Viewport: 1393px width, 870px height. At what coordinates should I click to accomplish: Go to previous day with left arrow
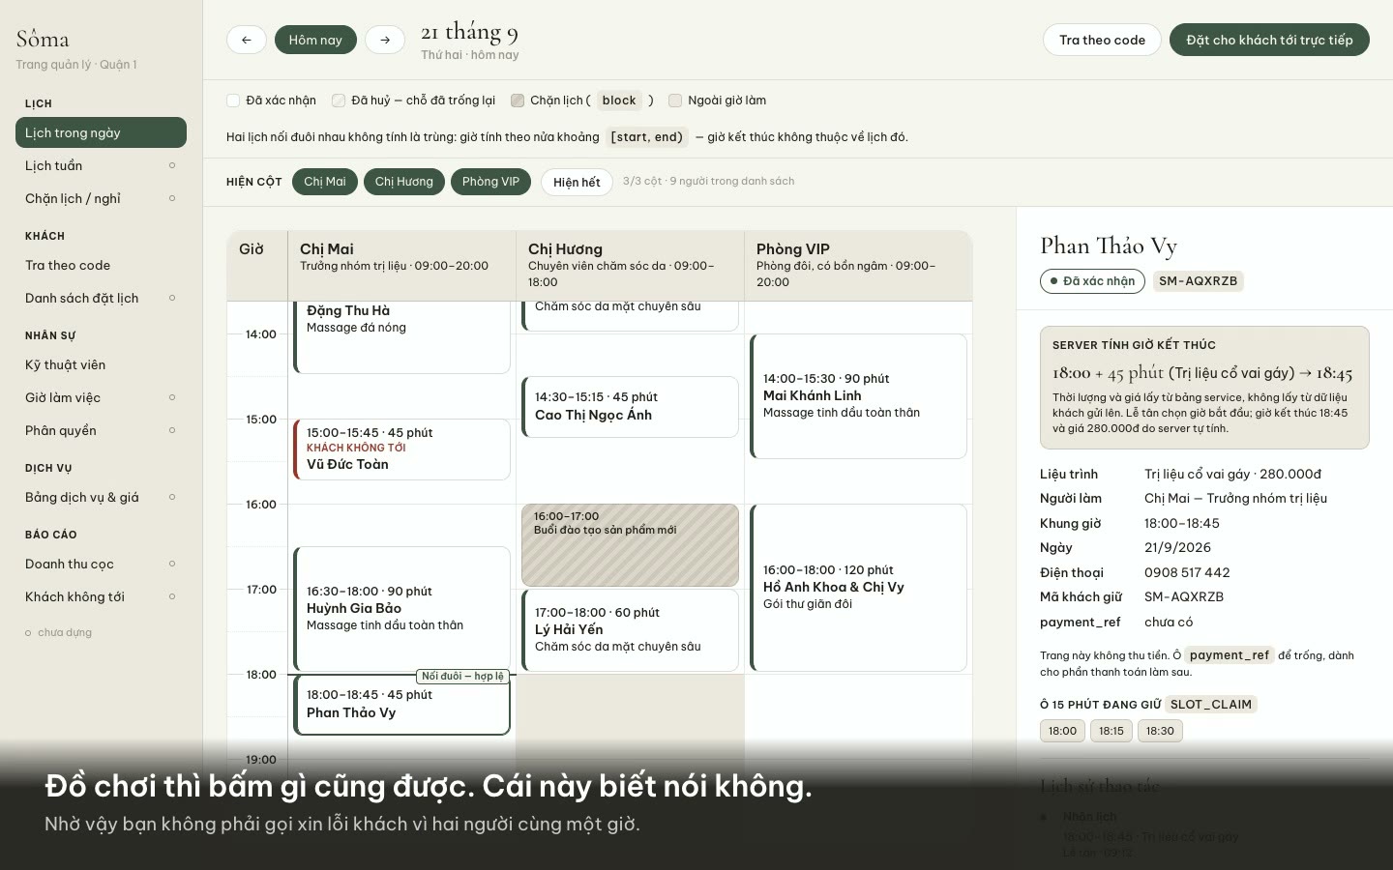pos(247,40)
